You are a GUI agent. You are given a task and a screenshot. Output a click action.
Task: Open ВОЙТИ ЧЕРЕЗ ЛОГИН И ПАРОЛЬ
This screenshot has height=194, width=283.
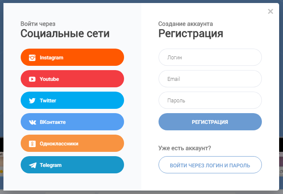pos(210,165)
